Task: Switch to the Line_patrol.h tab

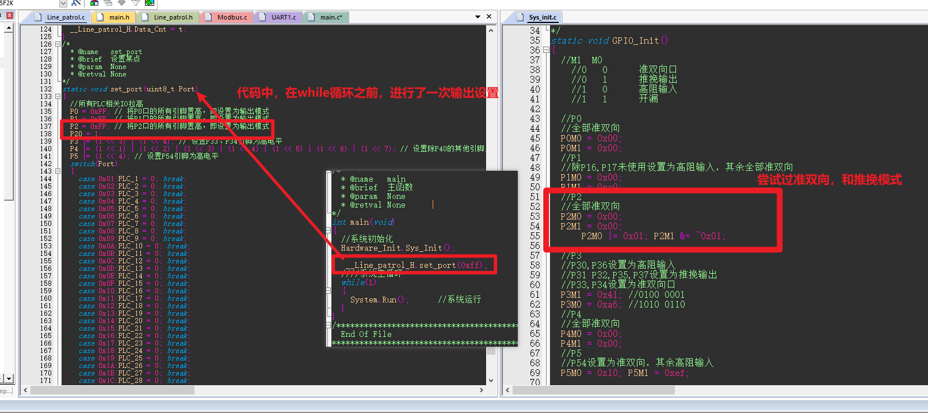Action: point(167,17)
